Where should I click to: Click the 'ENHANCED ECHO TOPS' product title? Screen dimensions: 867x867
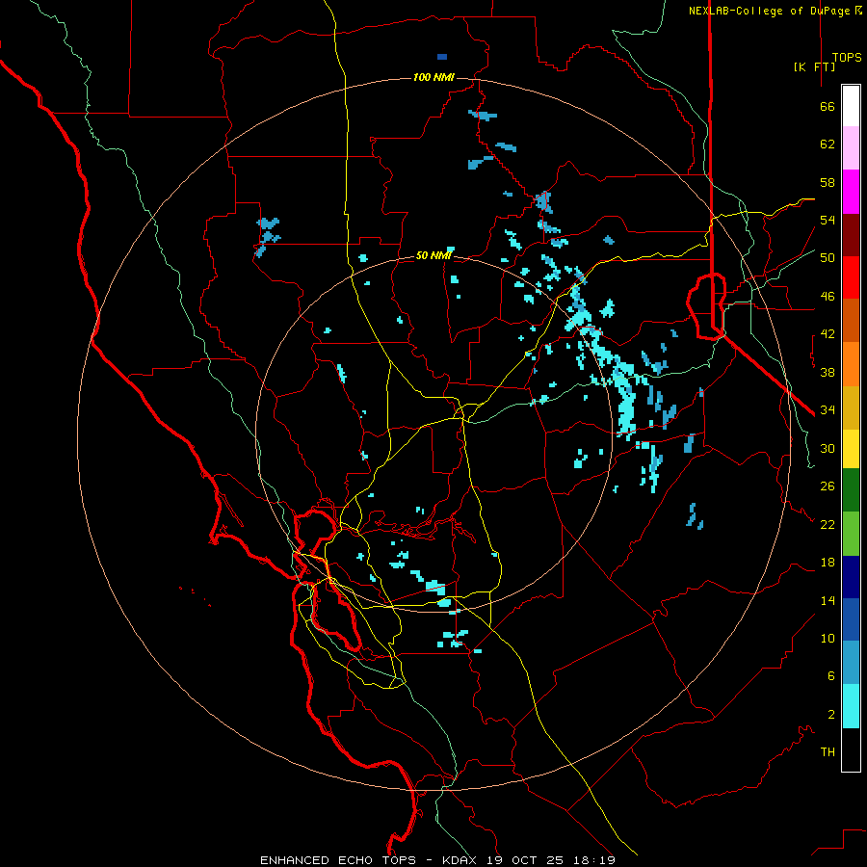(x=338, y=860)
